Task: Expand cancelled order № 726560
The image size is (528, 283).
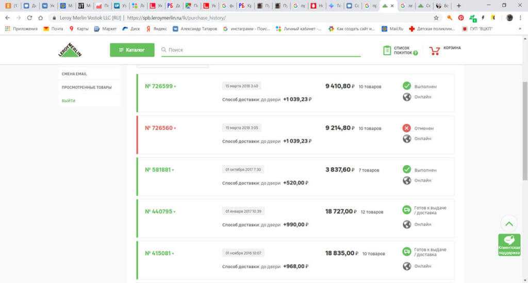Action: point(160,128)
